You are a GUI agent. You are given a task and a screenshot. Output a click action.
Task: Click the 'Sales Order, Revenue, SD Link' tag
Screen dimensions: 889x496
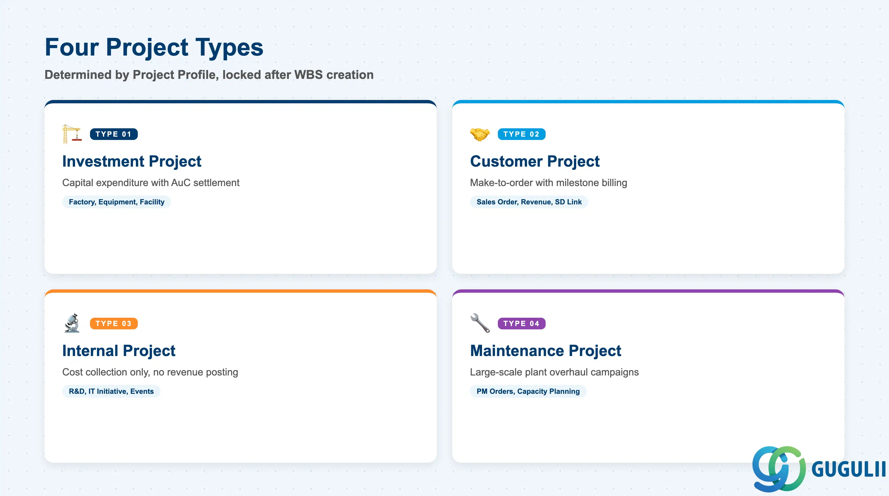(x=529, y=202)
